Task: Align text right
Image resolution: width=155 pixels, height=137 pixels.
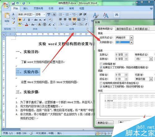Action: [x=70, y=19]
